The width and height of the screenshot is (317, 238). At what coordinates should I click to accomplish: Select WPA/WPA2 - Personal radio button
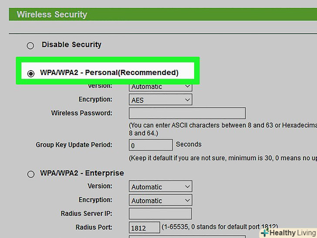pyautogui.click(x=30, y=74)
